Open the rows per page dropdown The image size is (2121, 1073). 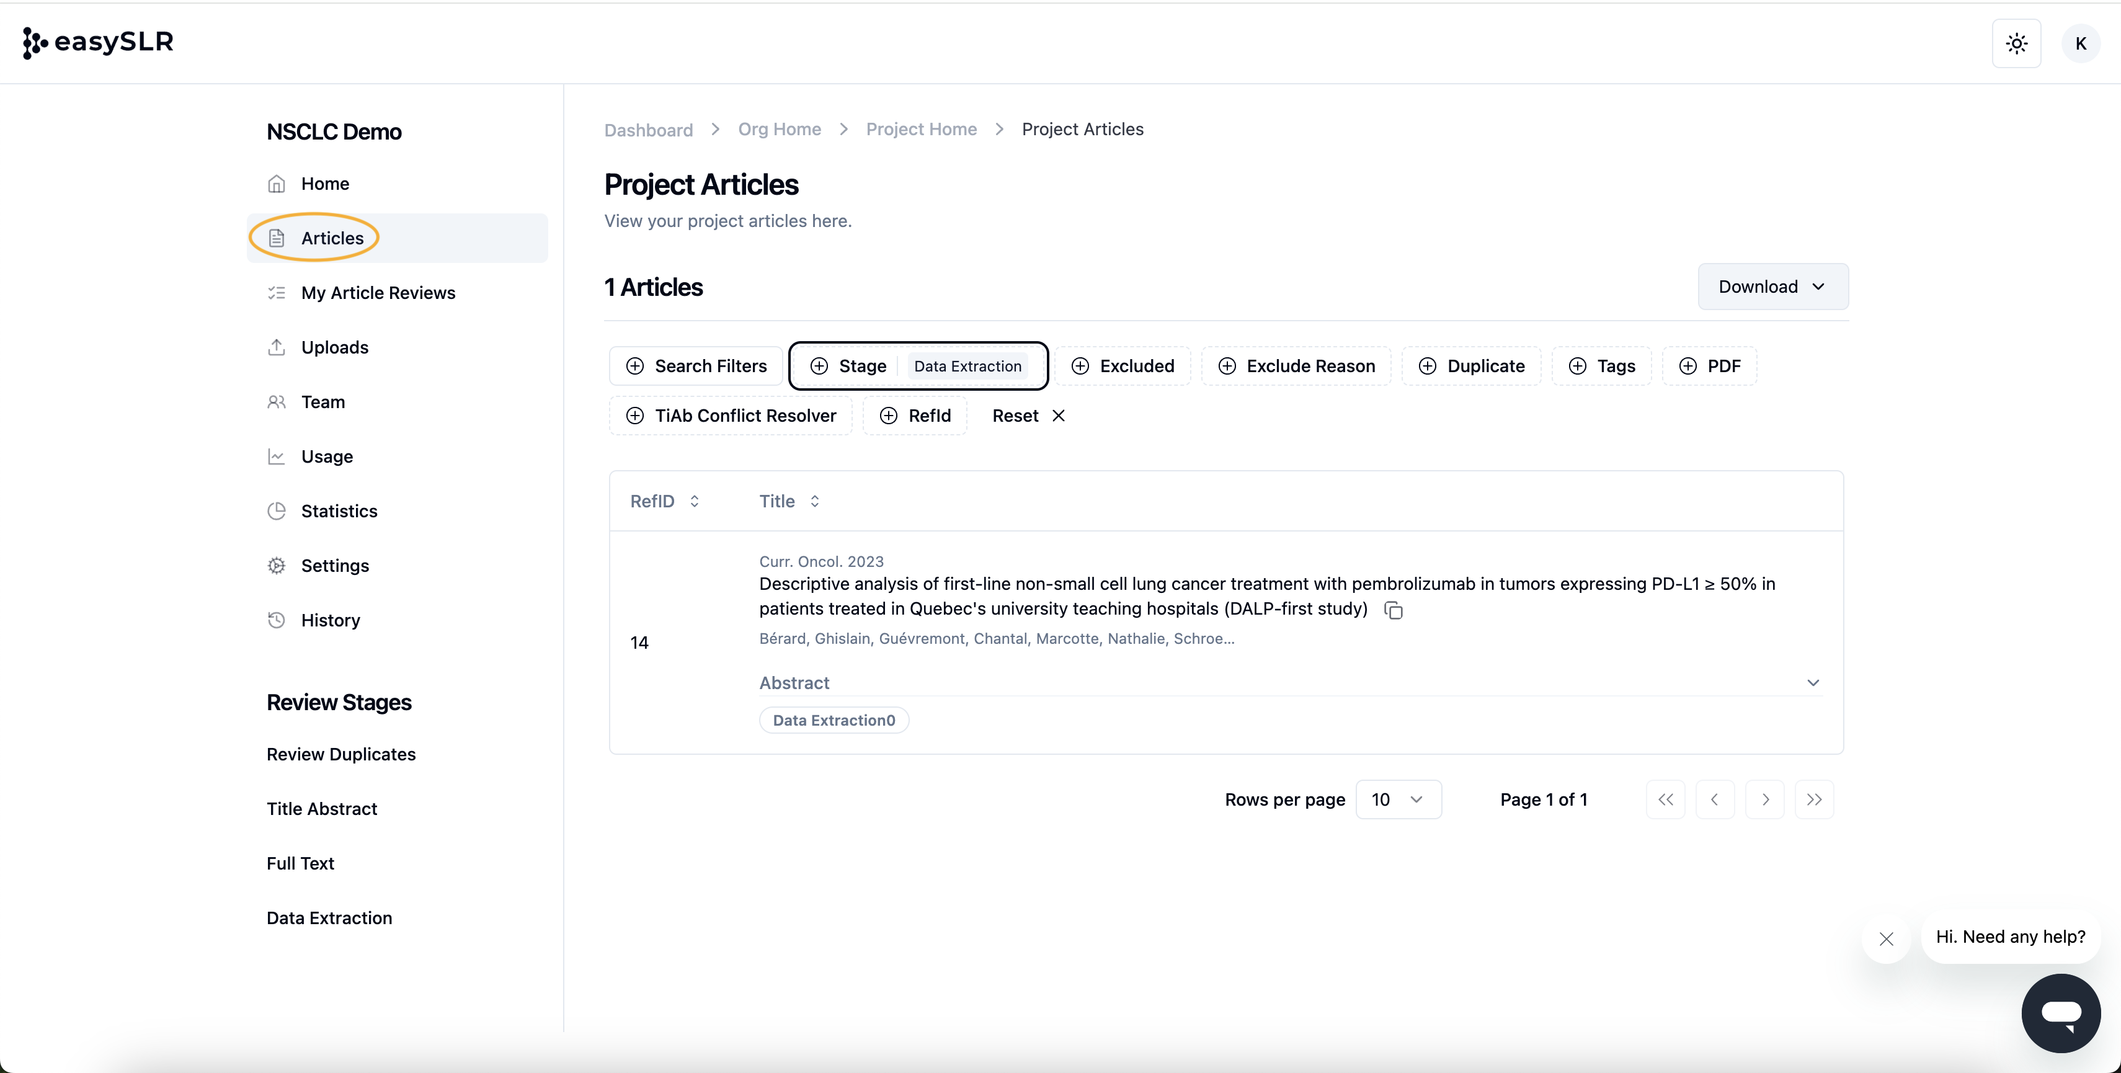(1398, 799)
